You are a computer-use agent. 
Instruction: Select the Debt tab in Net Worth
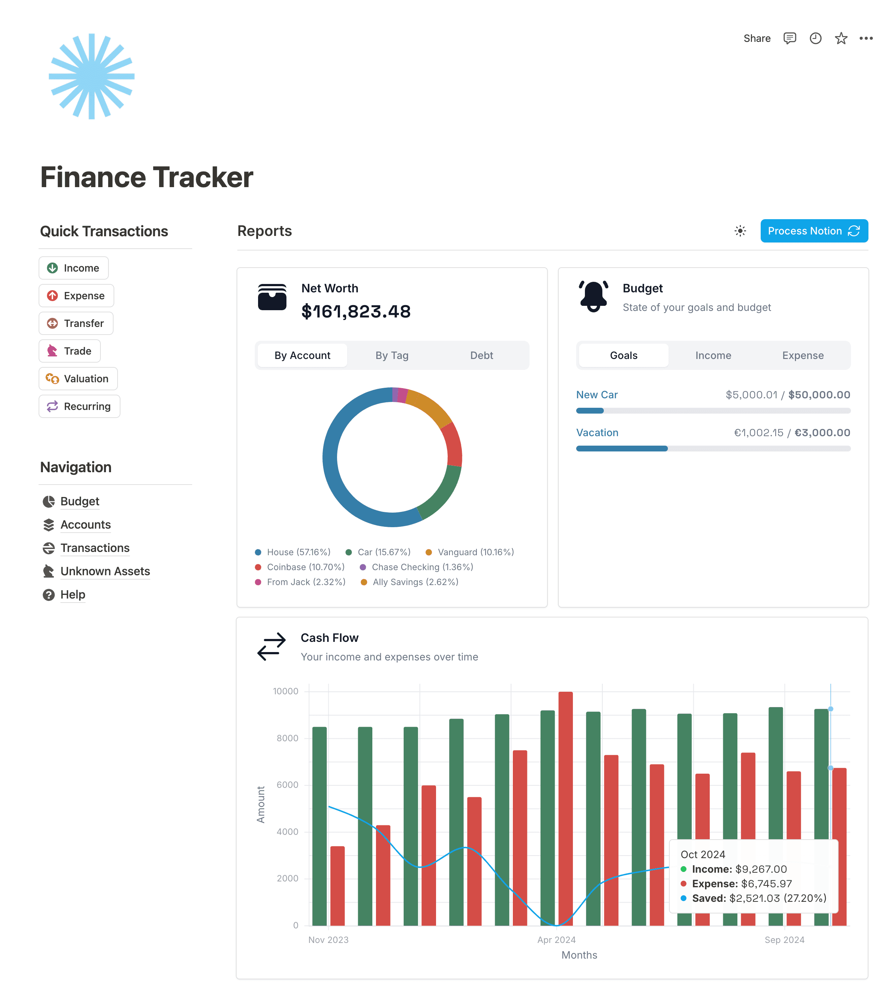[480, 355]
